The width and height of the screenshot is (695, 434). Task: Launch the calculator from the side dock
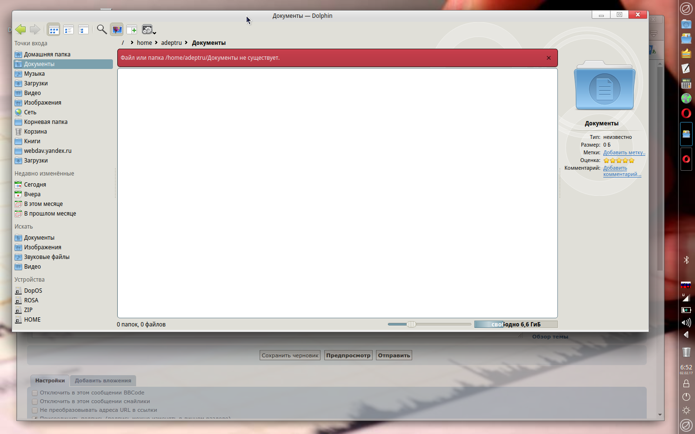click(x=686, y=84)
